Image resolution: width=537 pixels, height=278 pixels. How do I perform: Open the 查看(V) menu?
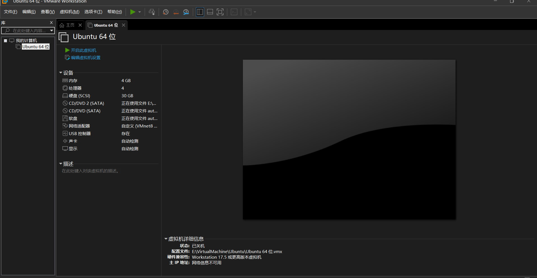[48, 12]
